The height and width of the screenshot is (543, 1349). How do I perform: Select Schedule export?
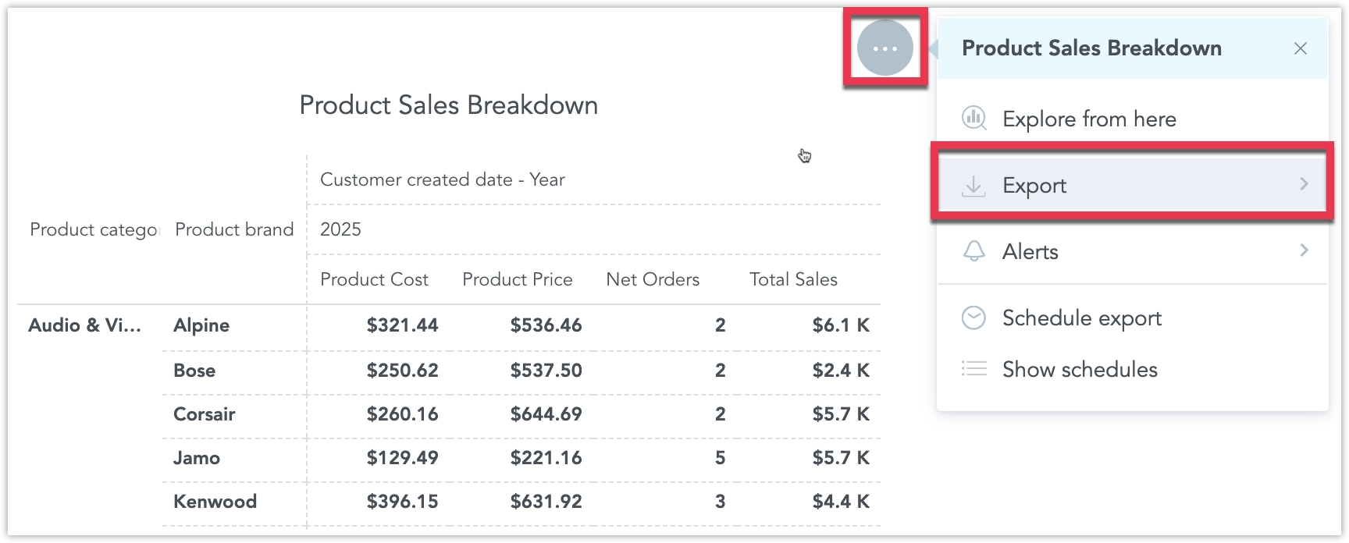coord(1082,318)
